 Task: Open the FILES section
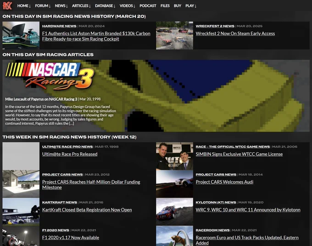point(165,6)
